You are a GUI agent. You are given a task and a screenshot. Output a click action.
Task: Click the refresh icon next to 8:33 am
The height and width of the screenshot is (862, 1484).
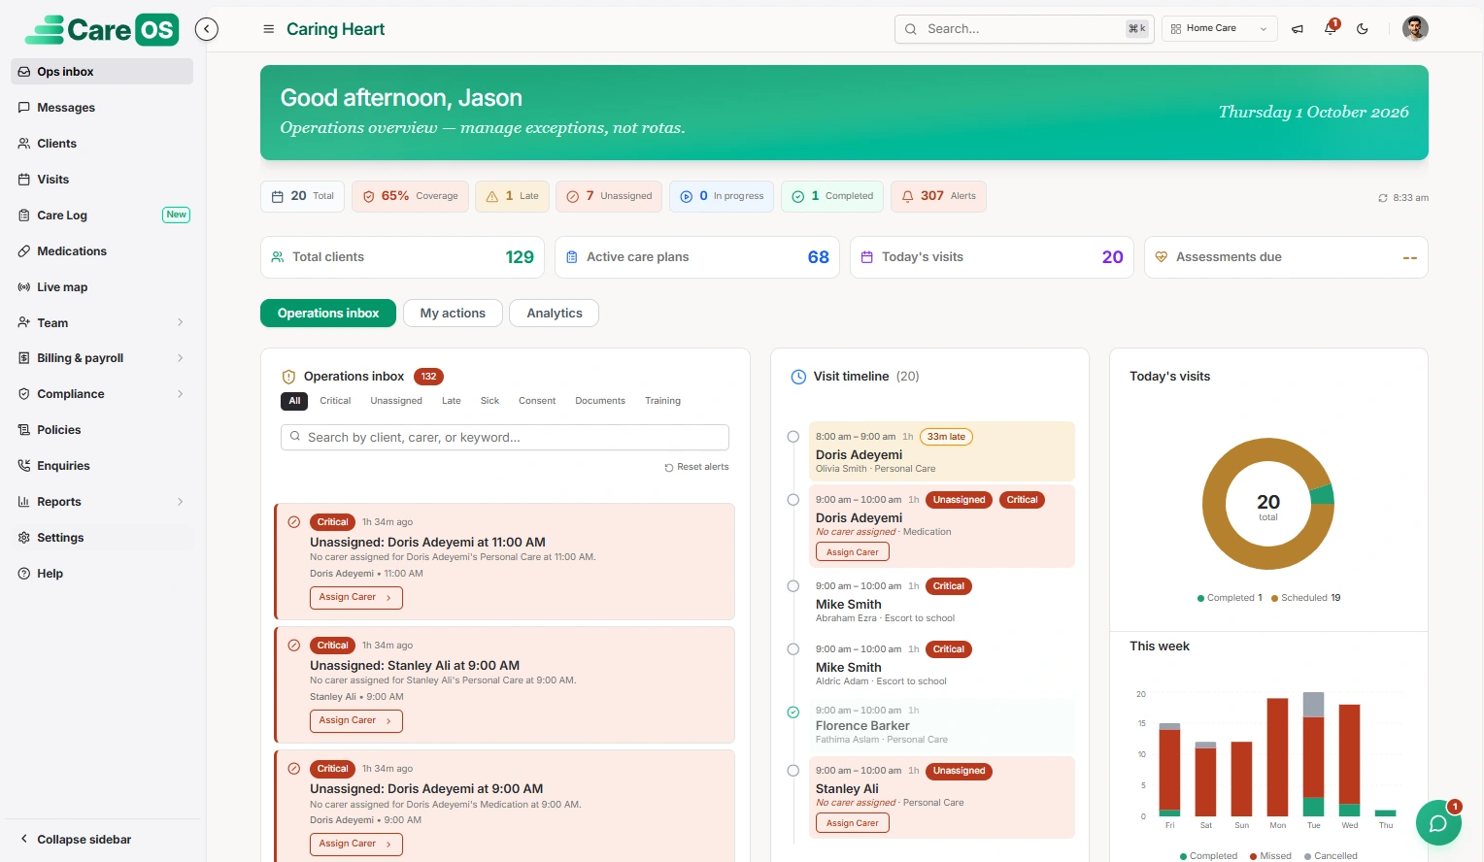pos(1383,198)
